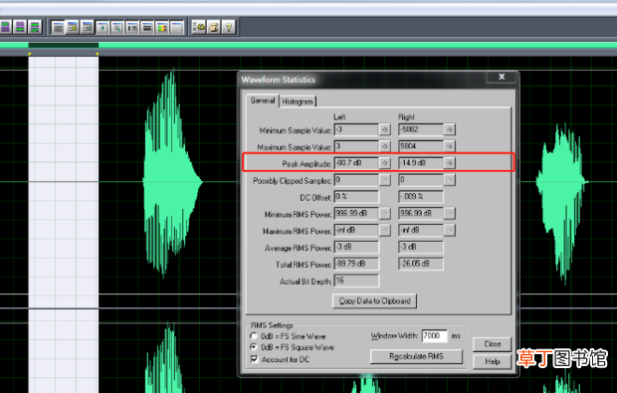Jump to Right Minimum Sample Value via arrow
This screenshot has width=617, height=393.
(x=450, y=129)
